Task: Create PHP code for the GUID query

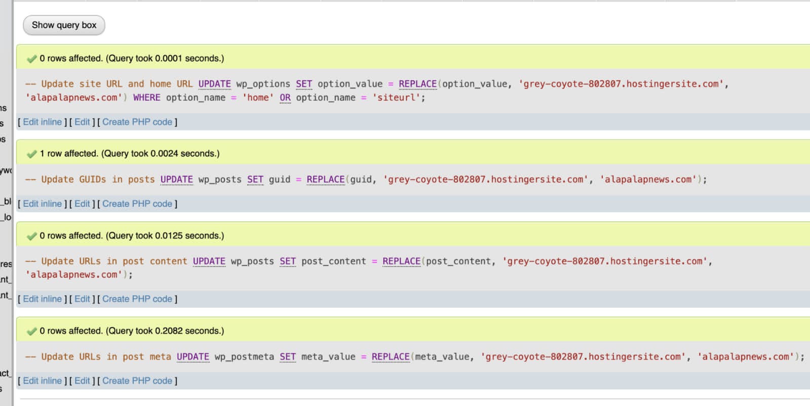Action: point(137,204)
